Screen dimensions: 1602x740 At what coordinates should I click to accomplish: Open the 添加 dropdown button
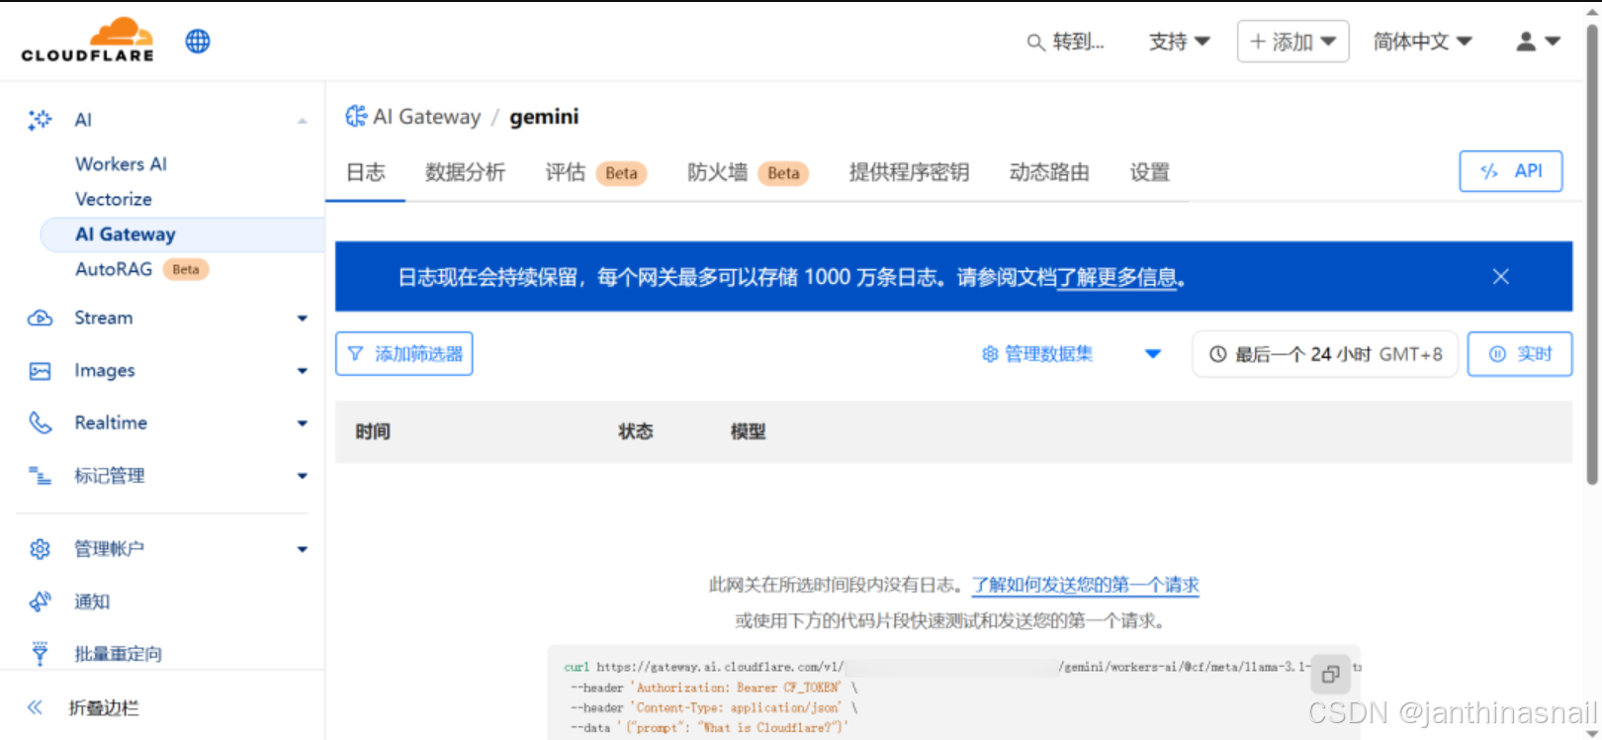click(x=1292, y=42)
